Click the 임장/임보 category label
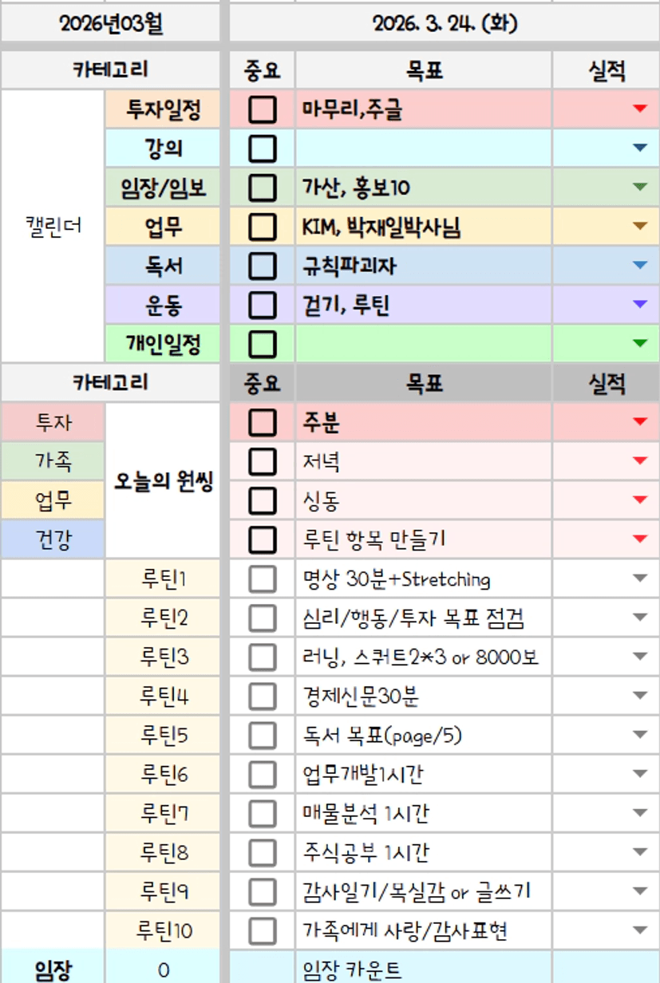Screen dimensions: 660x983 163,188
